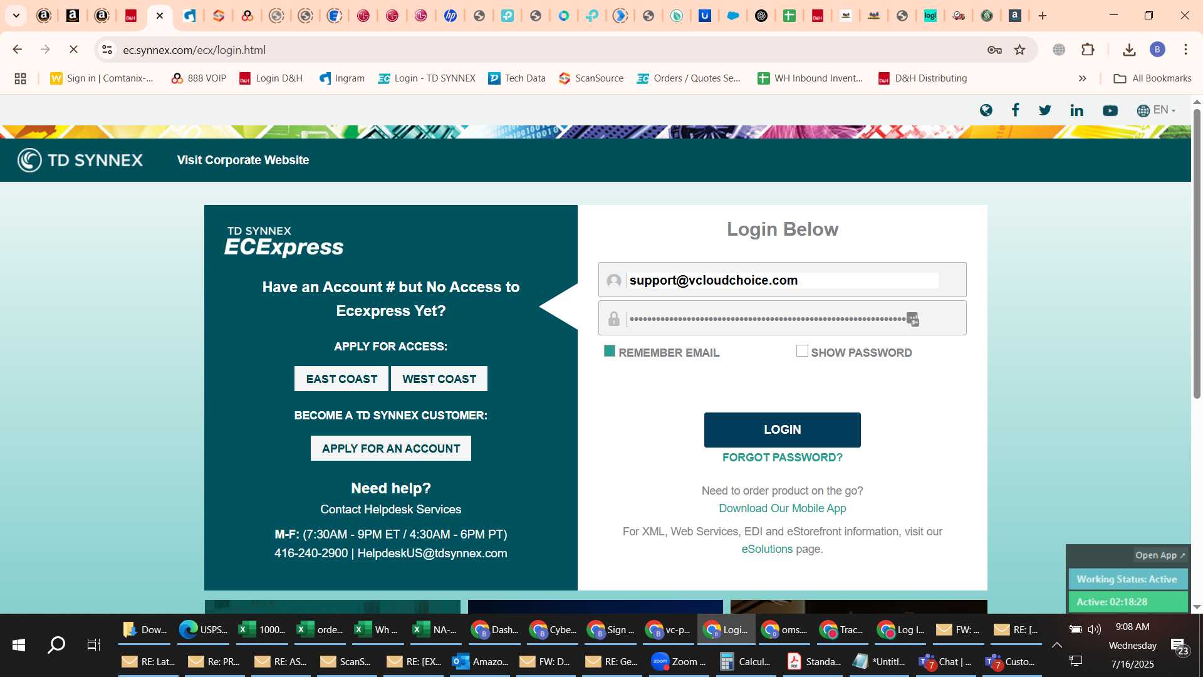Screen dimensions: 1203x677
Task: Open D&H Distributing bookmark
Action: [x=922, y=78]
